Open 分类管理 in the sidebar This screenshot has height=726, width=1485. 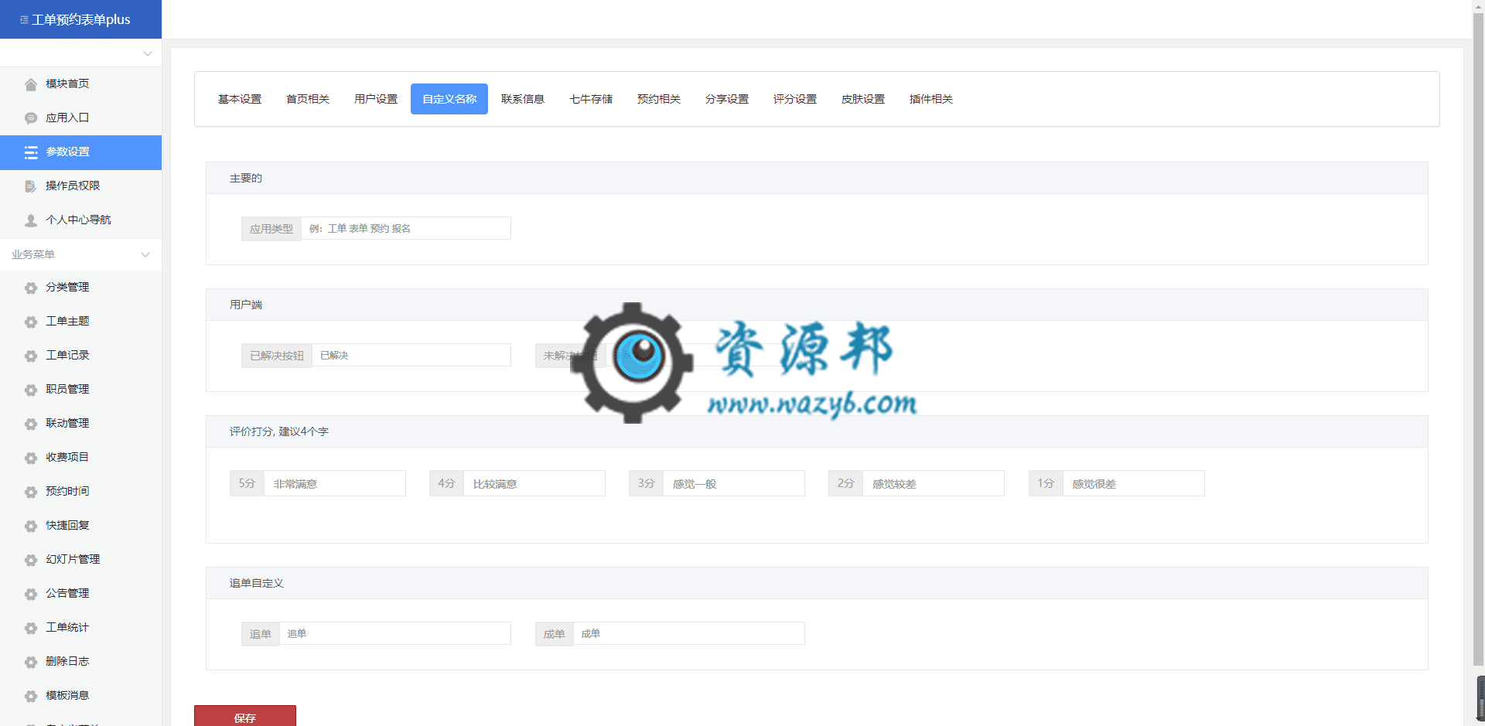[x=80, y=287]
